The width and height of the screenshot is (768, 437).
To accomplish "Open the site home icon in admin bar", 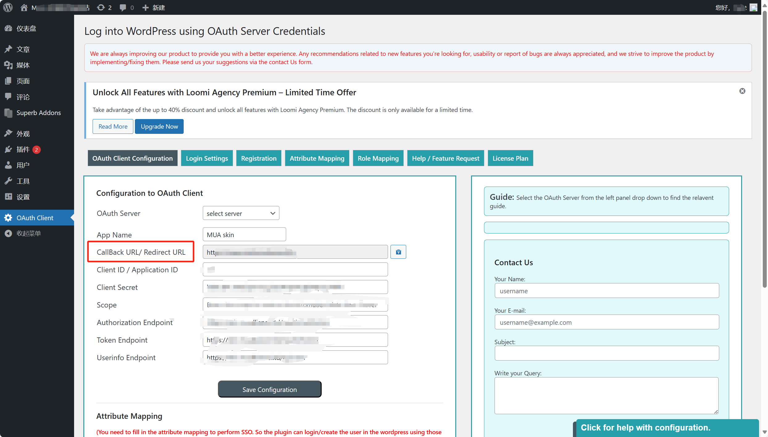I will coord(24,7).
